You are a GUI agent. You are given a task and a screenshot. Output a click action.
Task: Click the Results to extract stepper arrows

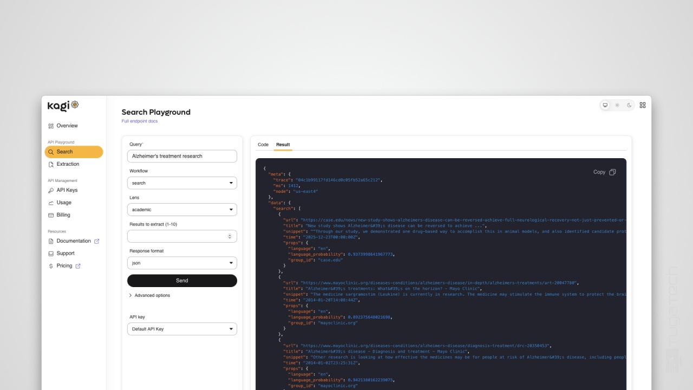click(x=230, y=236)
